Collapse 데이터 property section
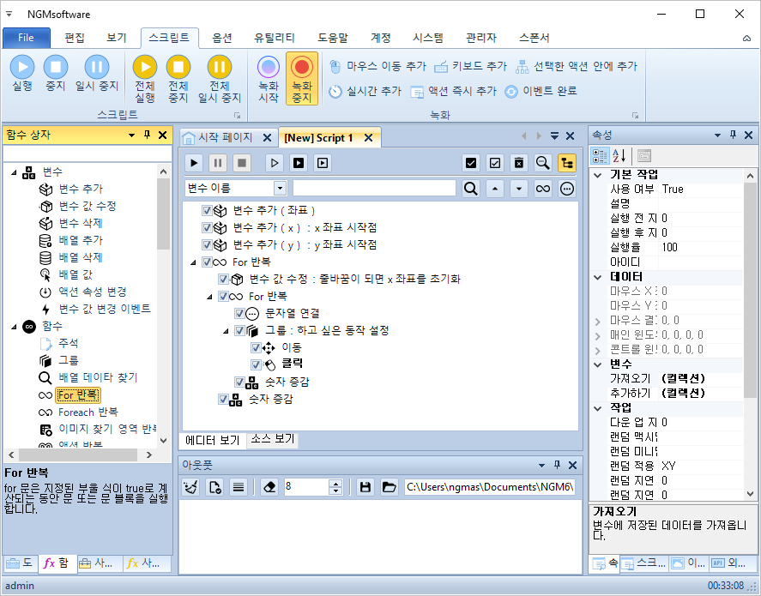This screenshot has width=761, height=596. point(598,277)
